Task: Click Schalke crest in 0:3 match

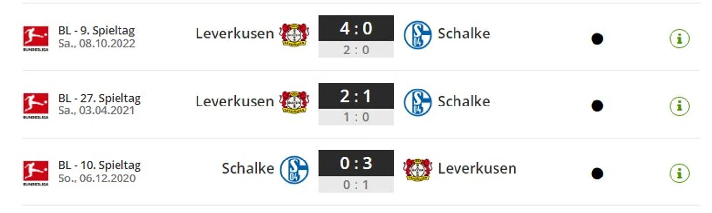Action: 294,170
